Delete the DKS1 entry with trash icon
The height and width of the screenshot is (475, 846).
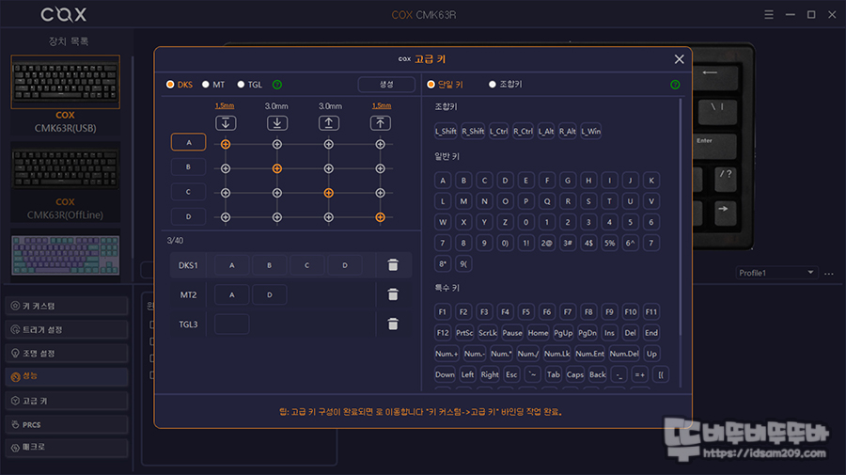(393, 265)
